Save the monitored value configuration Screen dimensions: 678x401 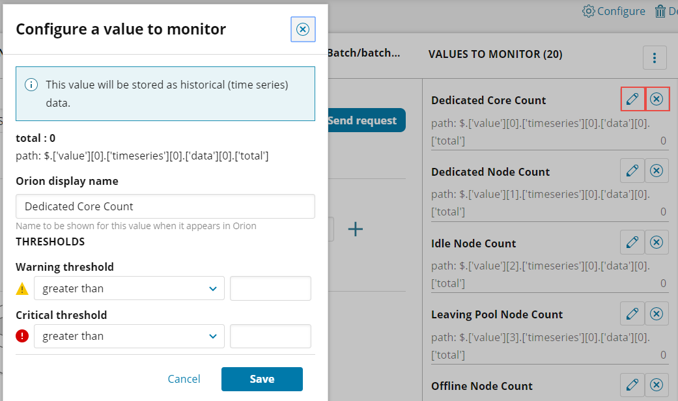click(x=262, y=379)
